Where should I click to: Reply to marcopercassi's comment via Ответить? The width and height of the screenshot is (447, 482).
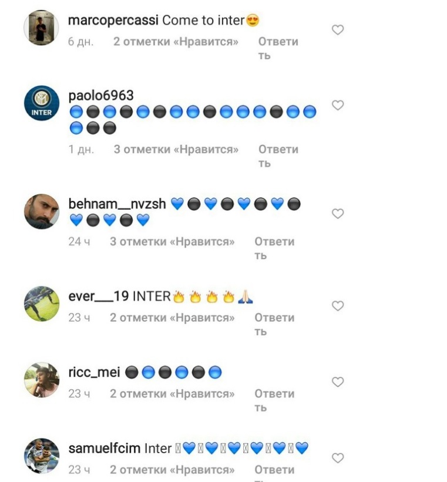click(x=278, y=48)
